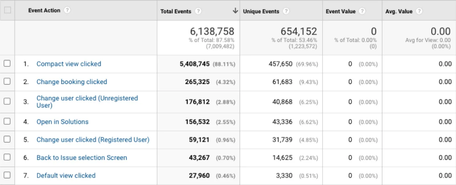
Task: Open Change user clicked (Unregistered User) link
Action: (87, 102)
